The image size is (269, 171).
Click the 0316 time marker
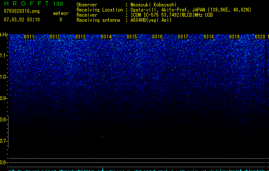[x=157, y=37]
